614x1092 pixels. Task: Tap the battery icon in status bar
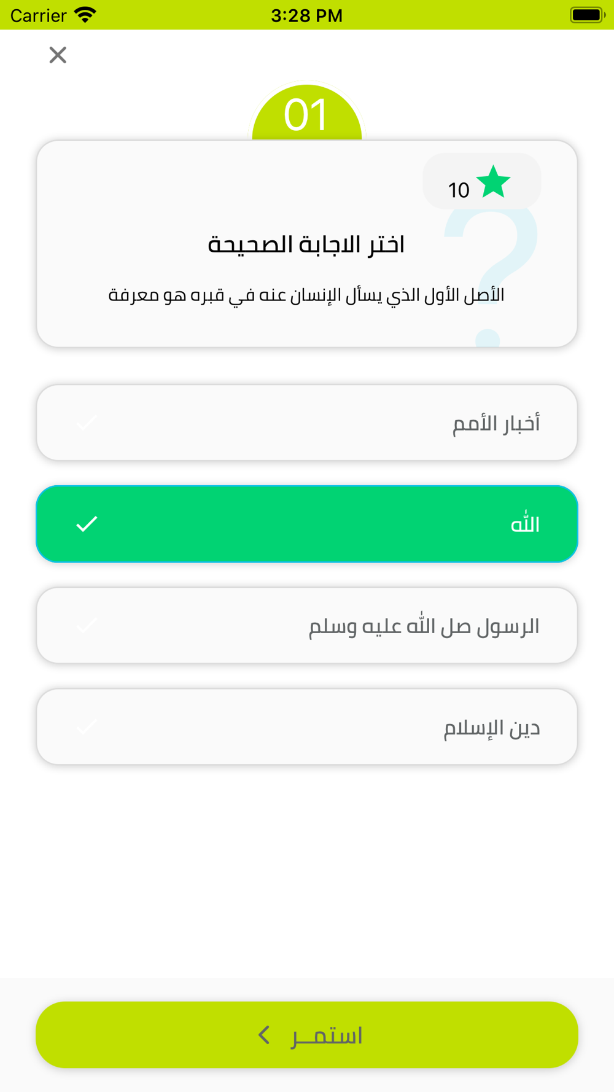[587, 15]
